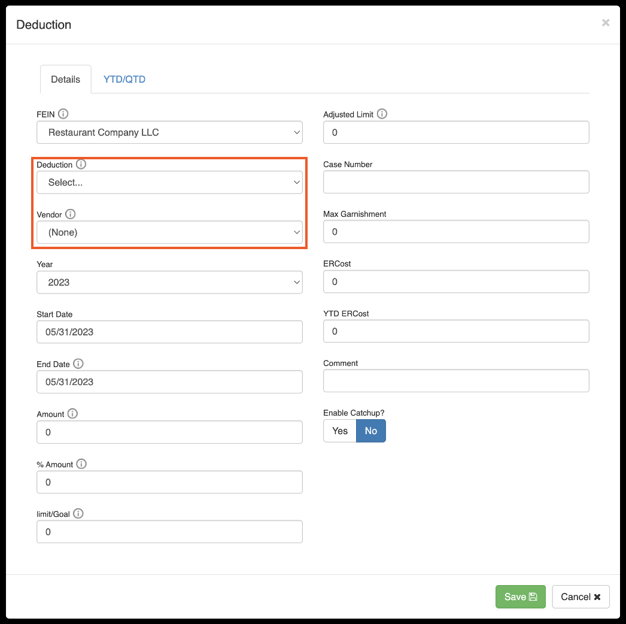Click the info icon beside Deduction label
This screenshot has width=626, height=624.
pos(81,164)
